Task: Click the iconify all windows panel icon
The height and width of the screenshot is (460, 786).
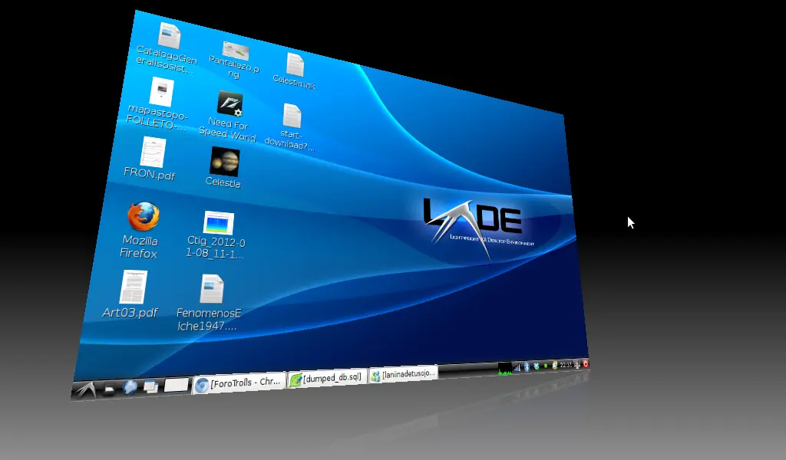Action: click(x=150, y=386)
